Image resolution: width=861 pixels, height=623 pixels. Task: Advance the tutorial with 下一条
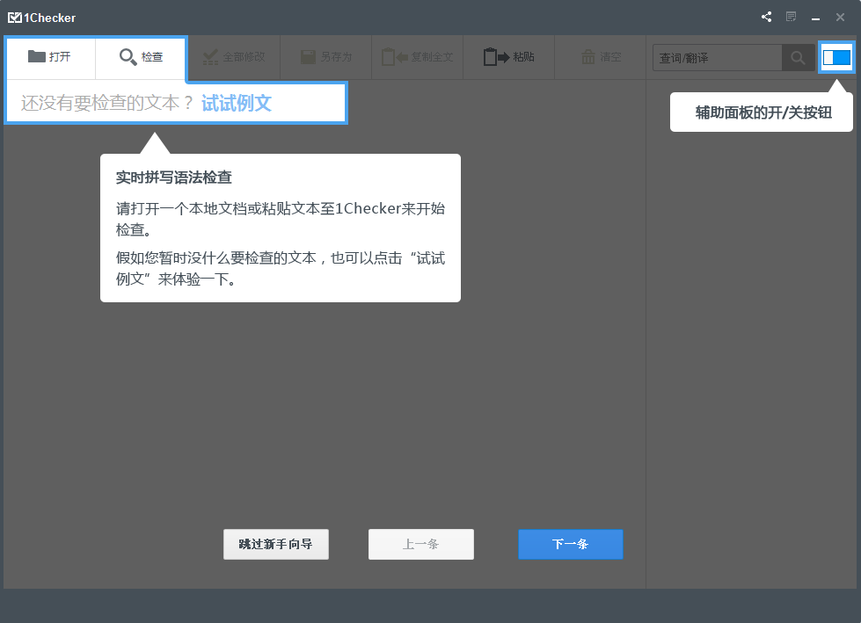click(x=570, y=544)
